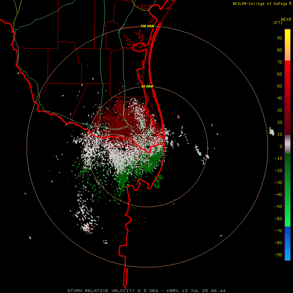Click the blue segment of the color bar
293x293 pixels.
287,243
